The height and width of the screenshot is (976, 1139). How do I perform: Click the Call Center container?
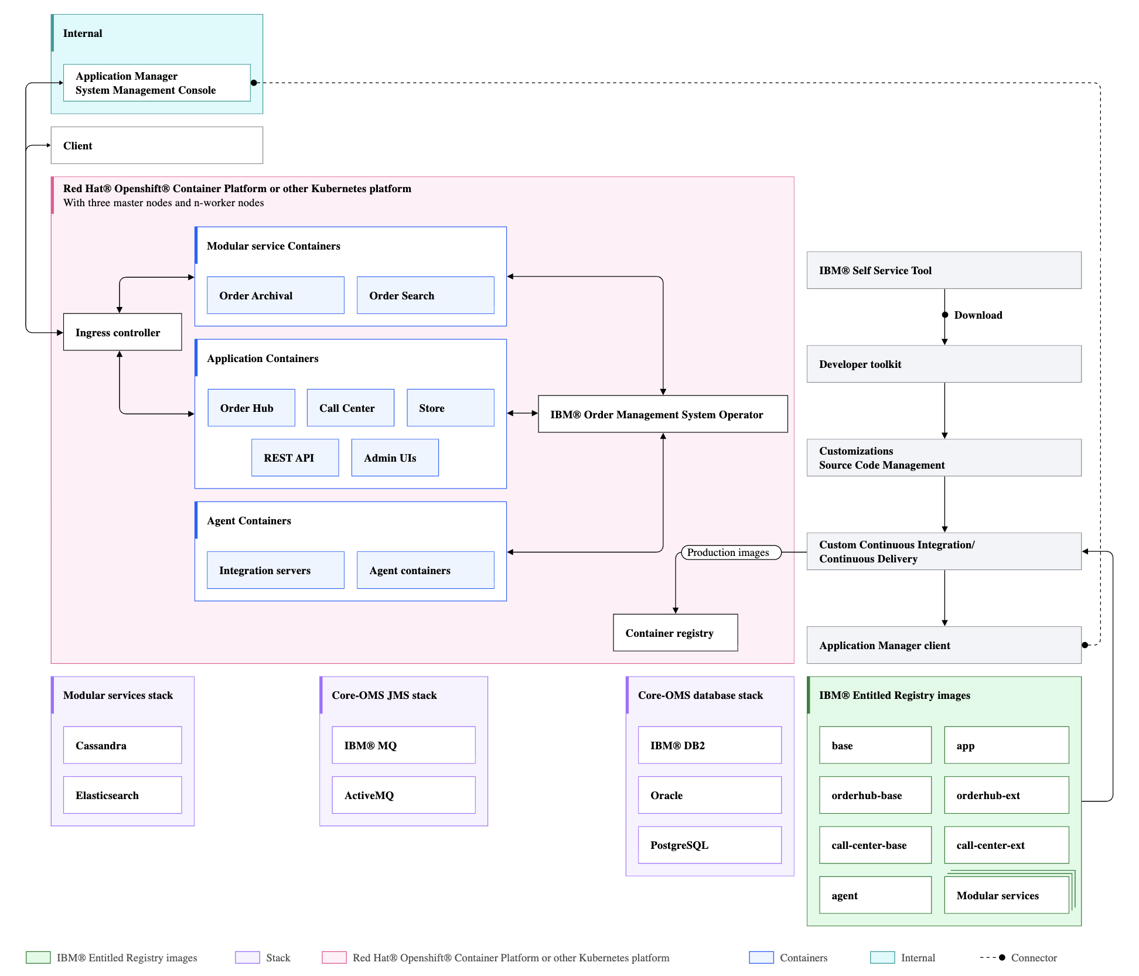(x=350, y=407)
